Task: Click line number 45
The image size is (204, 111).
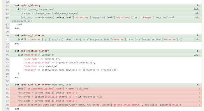Action: [x=7, y=55]
